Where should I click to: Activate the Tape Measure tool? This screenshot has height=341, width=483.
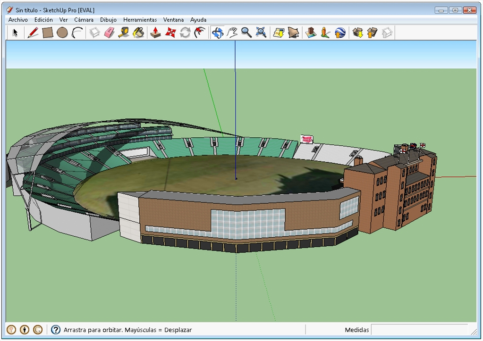coord(124,33)
